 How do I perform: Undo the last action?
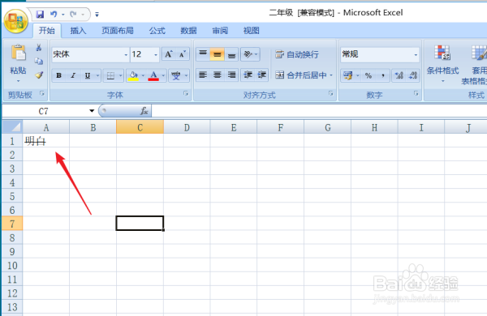(x=54, y=15)
